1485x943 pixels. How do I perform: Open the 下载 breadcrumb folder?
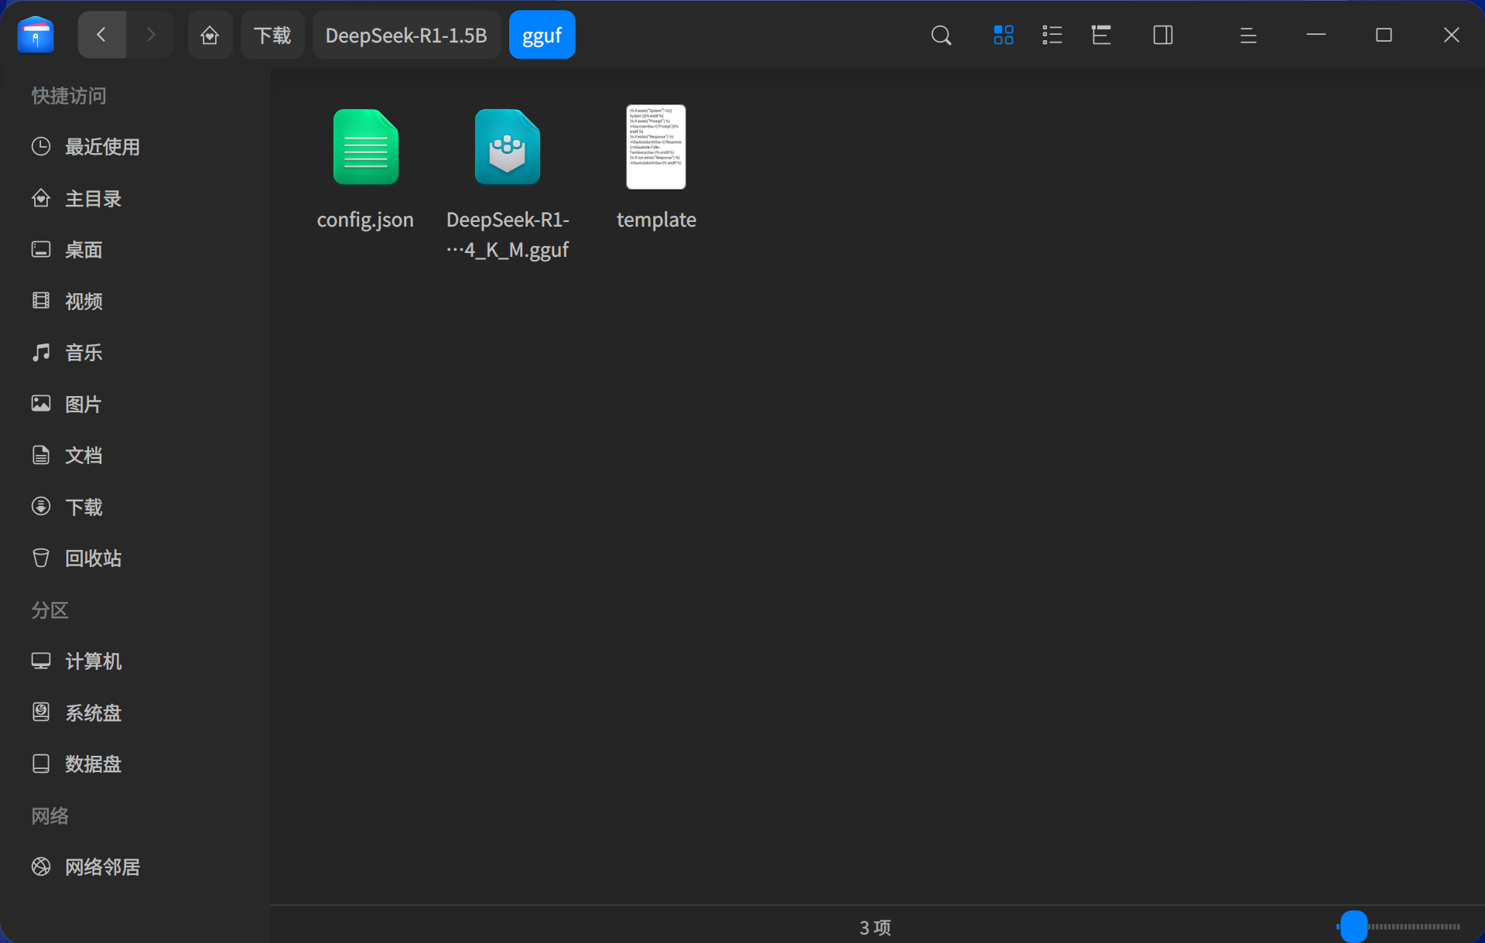272,35
